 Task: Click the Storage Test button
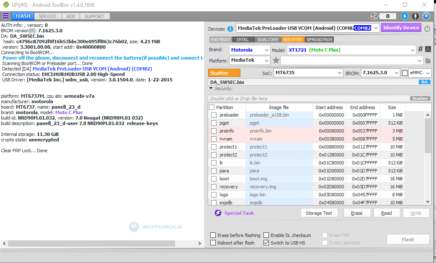(319, 213)
